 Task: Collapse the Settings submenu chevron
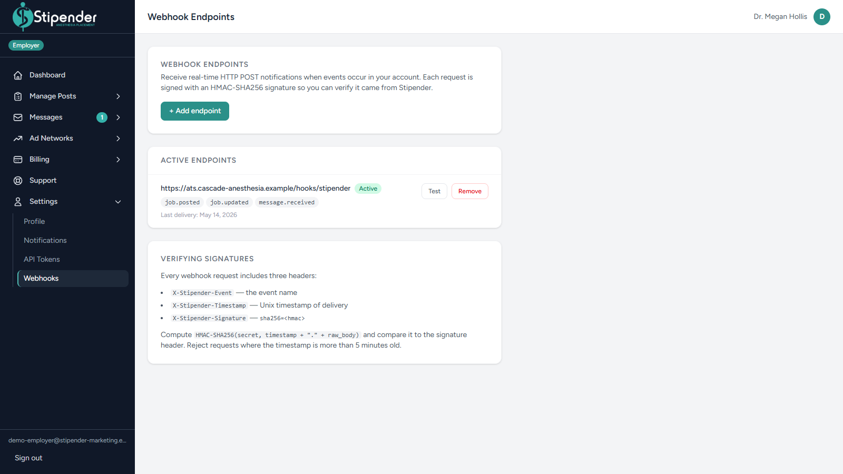(x=118, y=202)
